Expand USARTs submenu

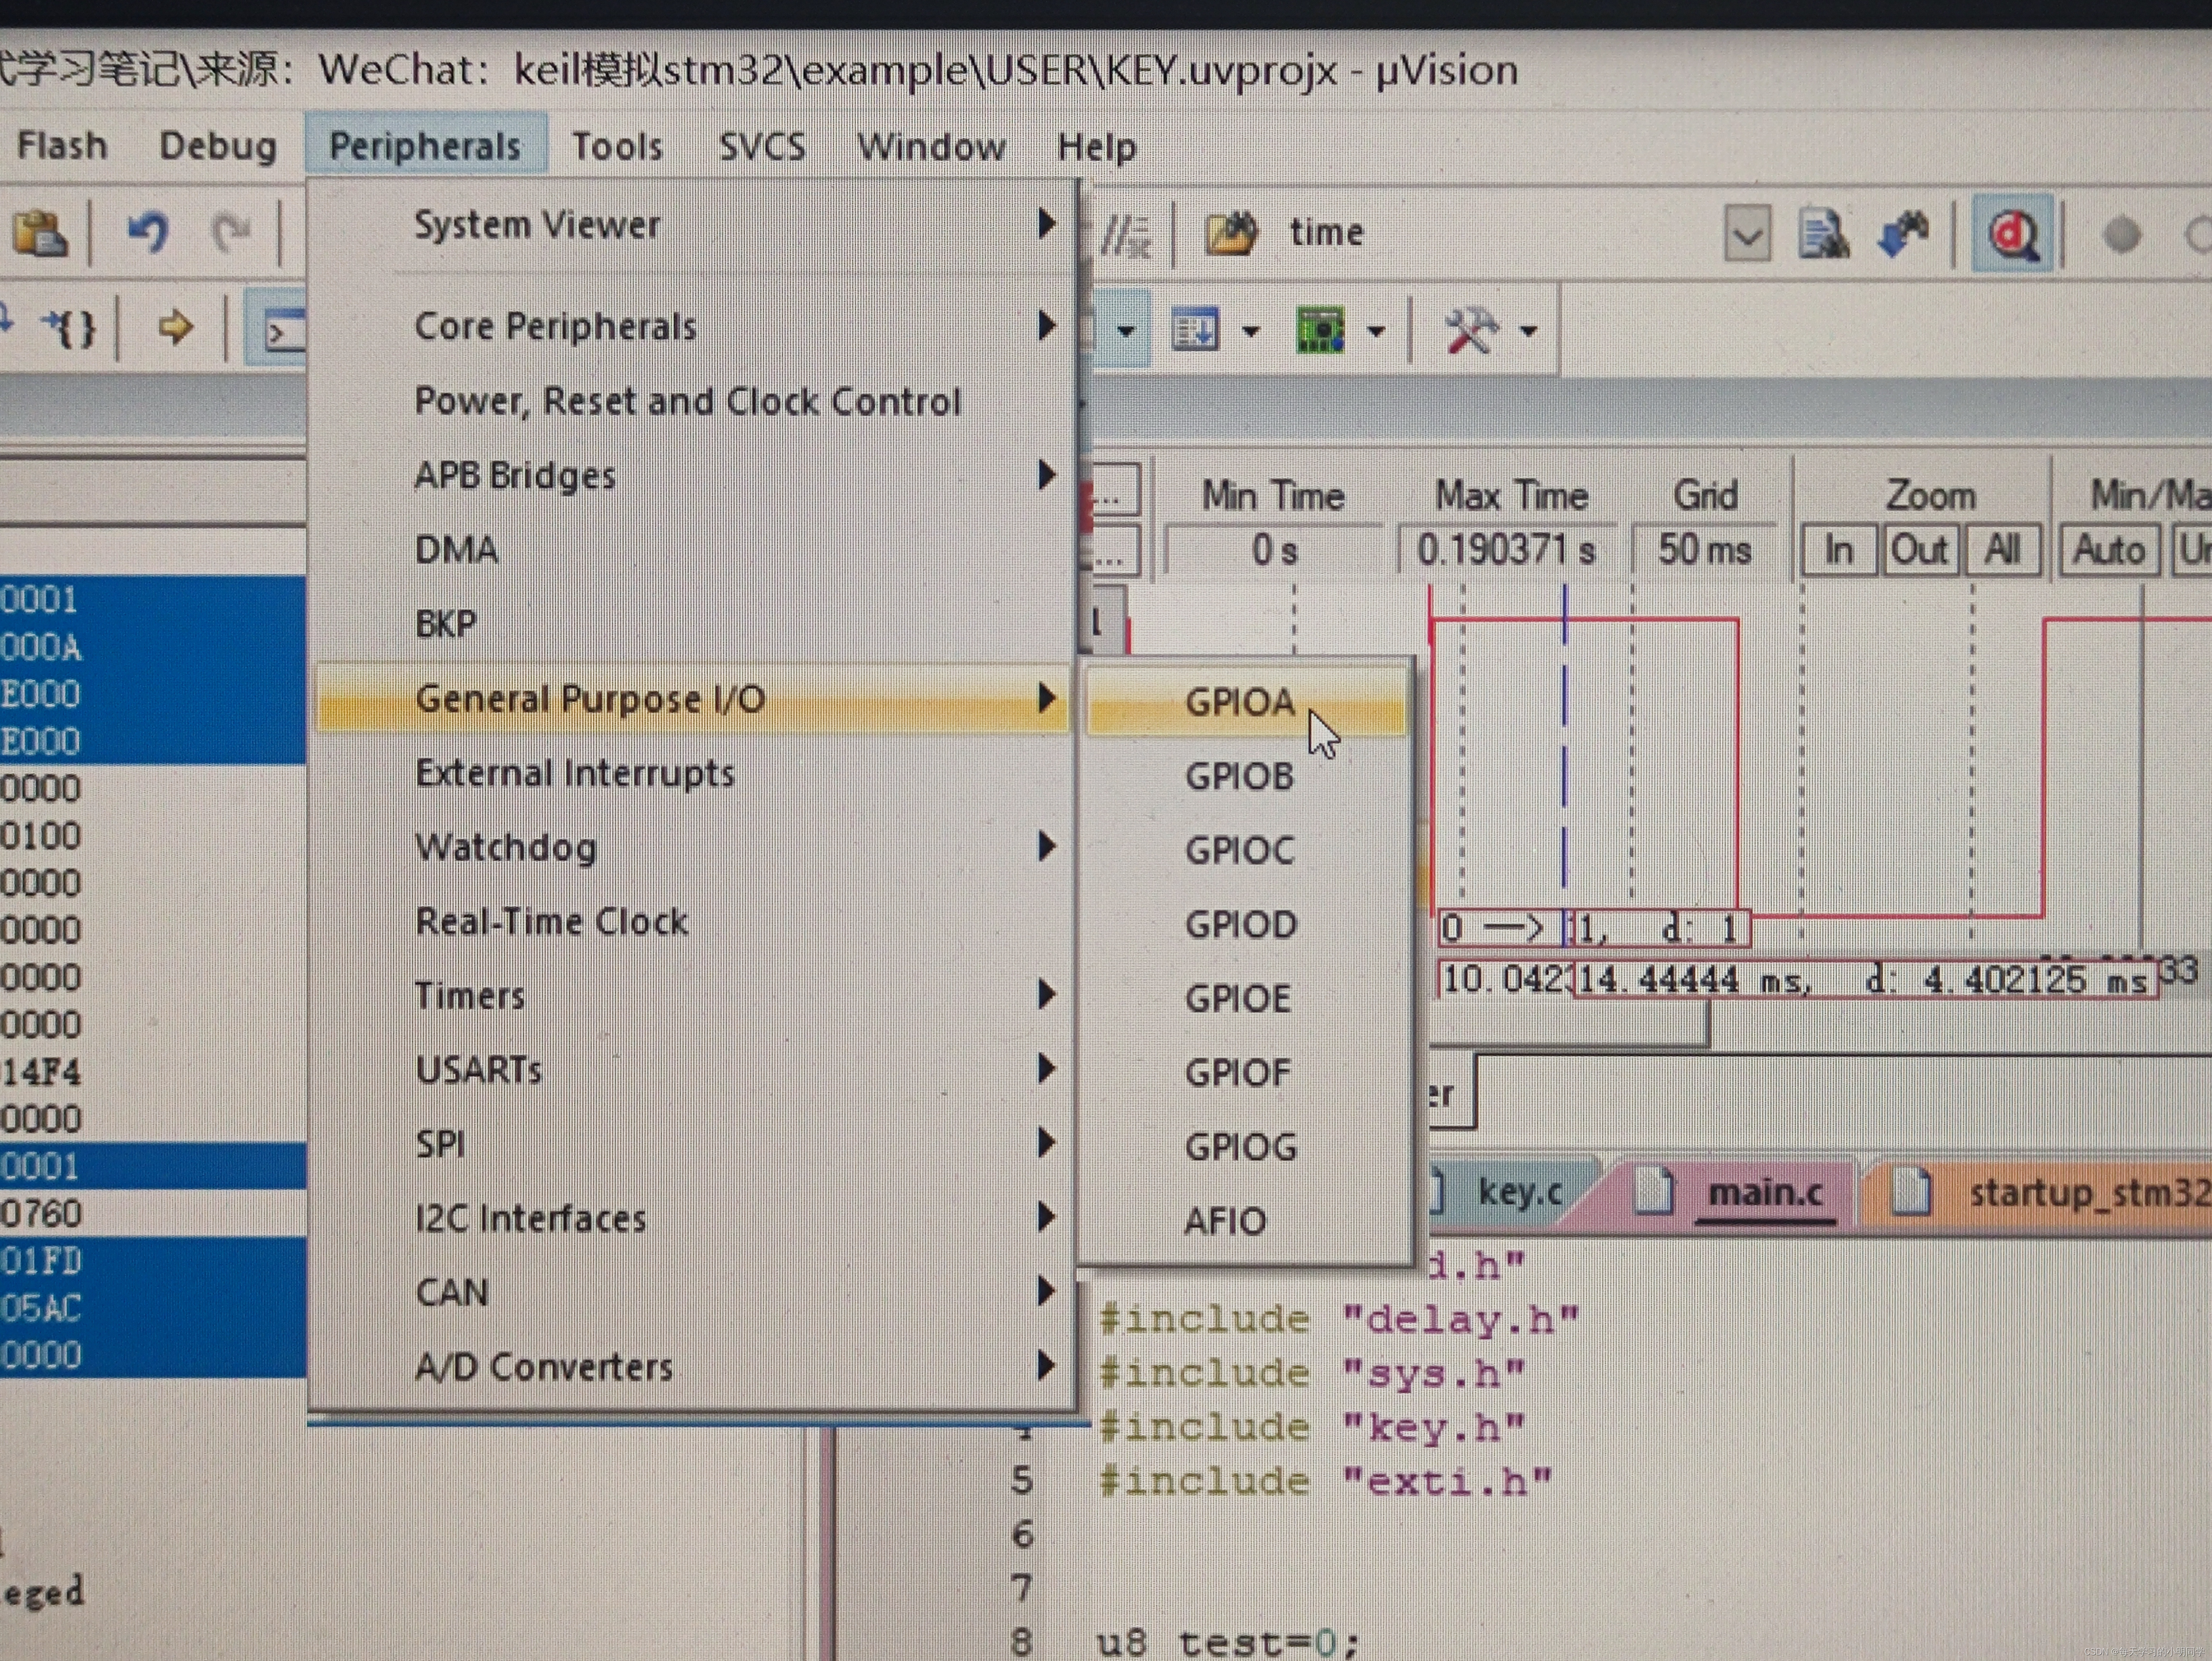click(x=692, y=1069)
